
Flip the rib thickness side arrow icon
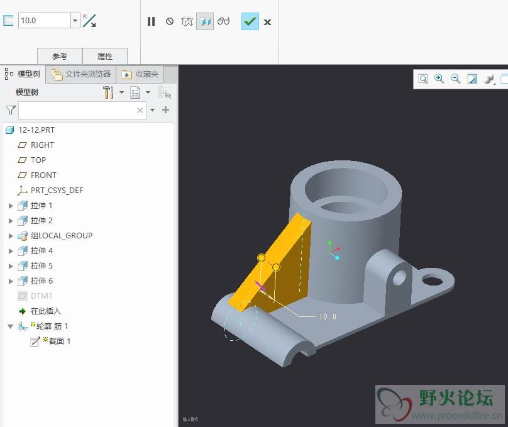pos(89,21)
